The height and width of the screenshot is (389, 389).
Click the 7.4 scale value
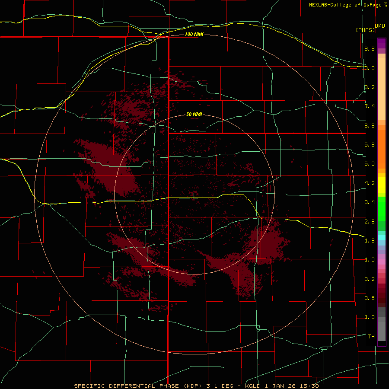pos(370,106)
